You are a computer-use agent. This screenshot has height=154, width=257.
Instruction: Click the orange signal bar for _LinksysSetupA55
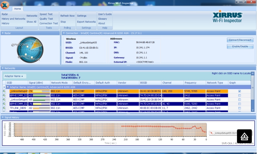pyautogui.click(x=39, y=91)
